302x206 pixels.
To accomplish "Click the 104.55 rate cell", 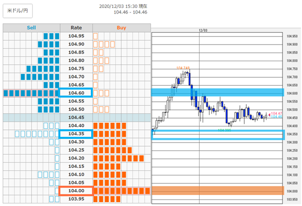I will (76, 101).
